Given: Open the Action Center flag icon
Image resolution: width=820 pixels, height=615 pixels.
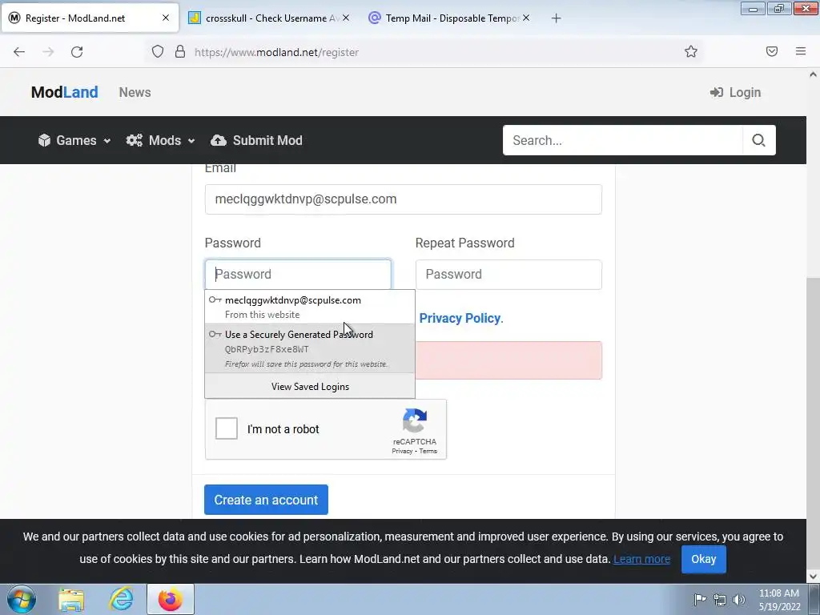Looking at the screenshot, I should [x=700, y=599].
